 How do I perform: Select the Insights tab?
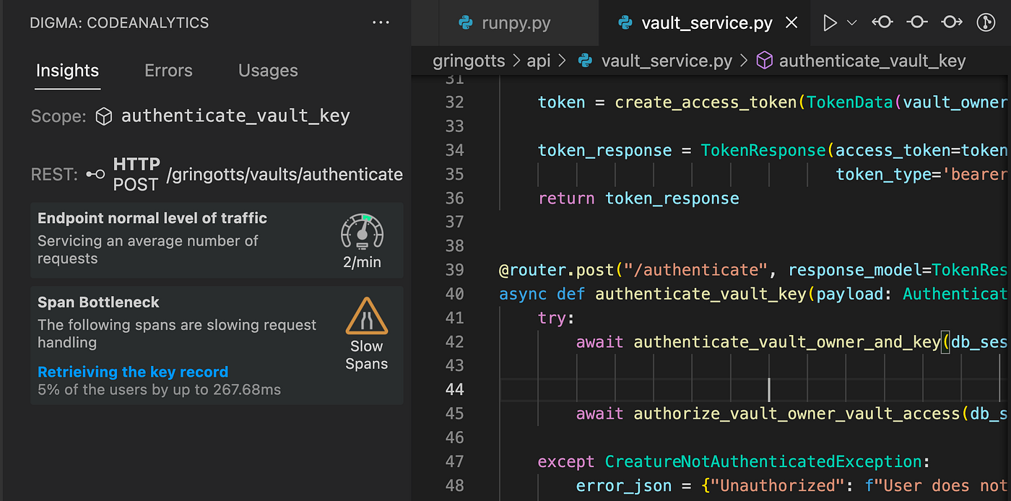point(68,71)
